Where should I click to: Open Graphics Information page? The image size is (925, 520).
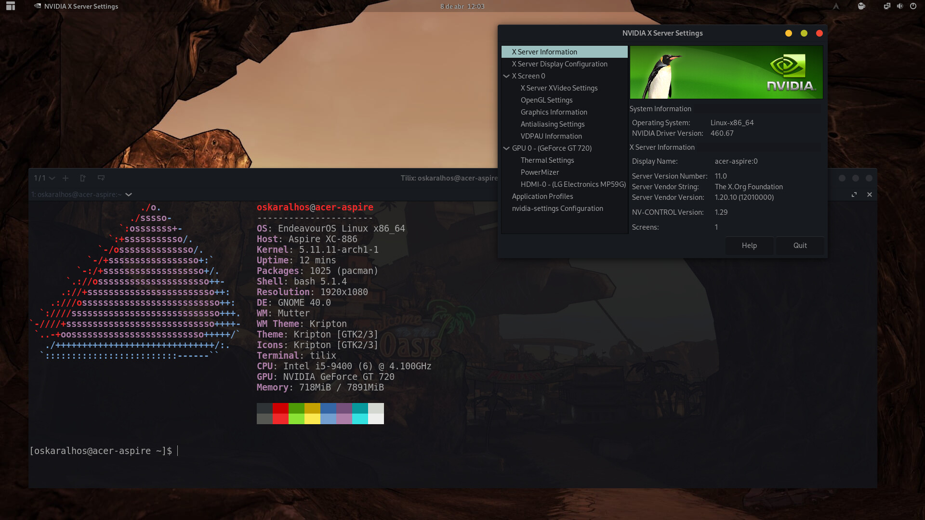click(554, 112)
